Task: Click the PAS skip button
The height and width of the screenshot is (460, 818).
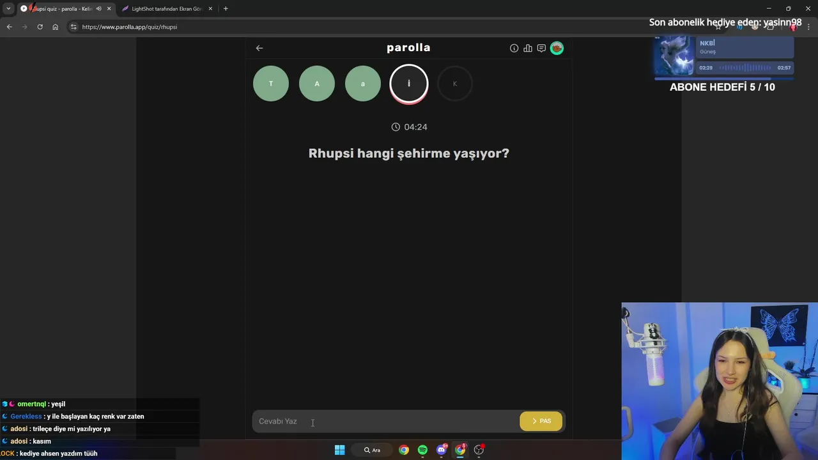Action: (x=541, y=421)
